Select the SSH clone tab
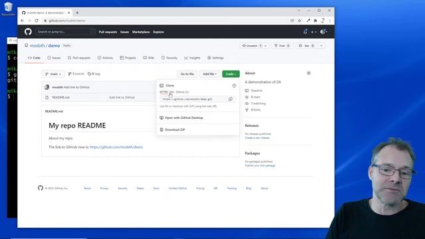 click(x=171, y=92)
